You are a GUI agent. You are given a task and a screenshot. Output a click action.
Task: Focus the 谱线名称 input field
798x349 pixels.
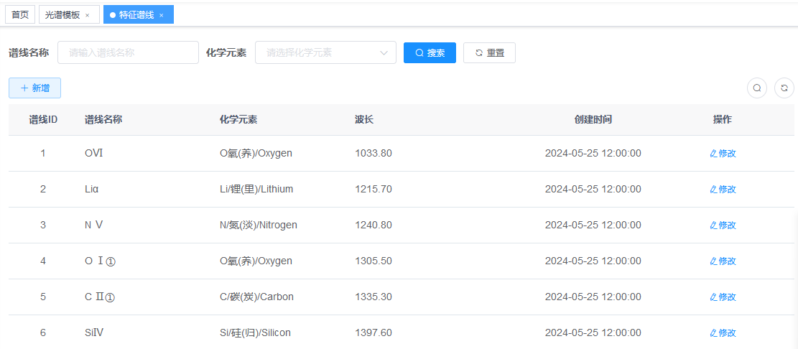coord(128,52)
